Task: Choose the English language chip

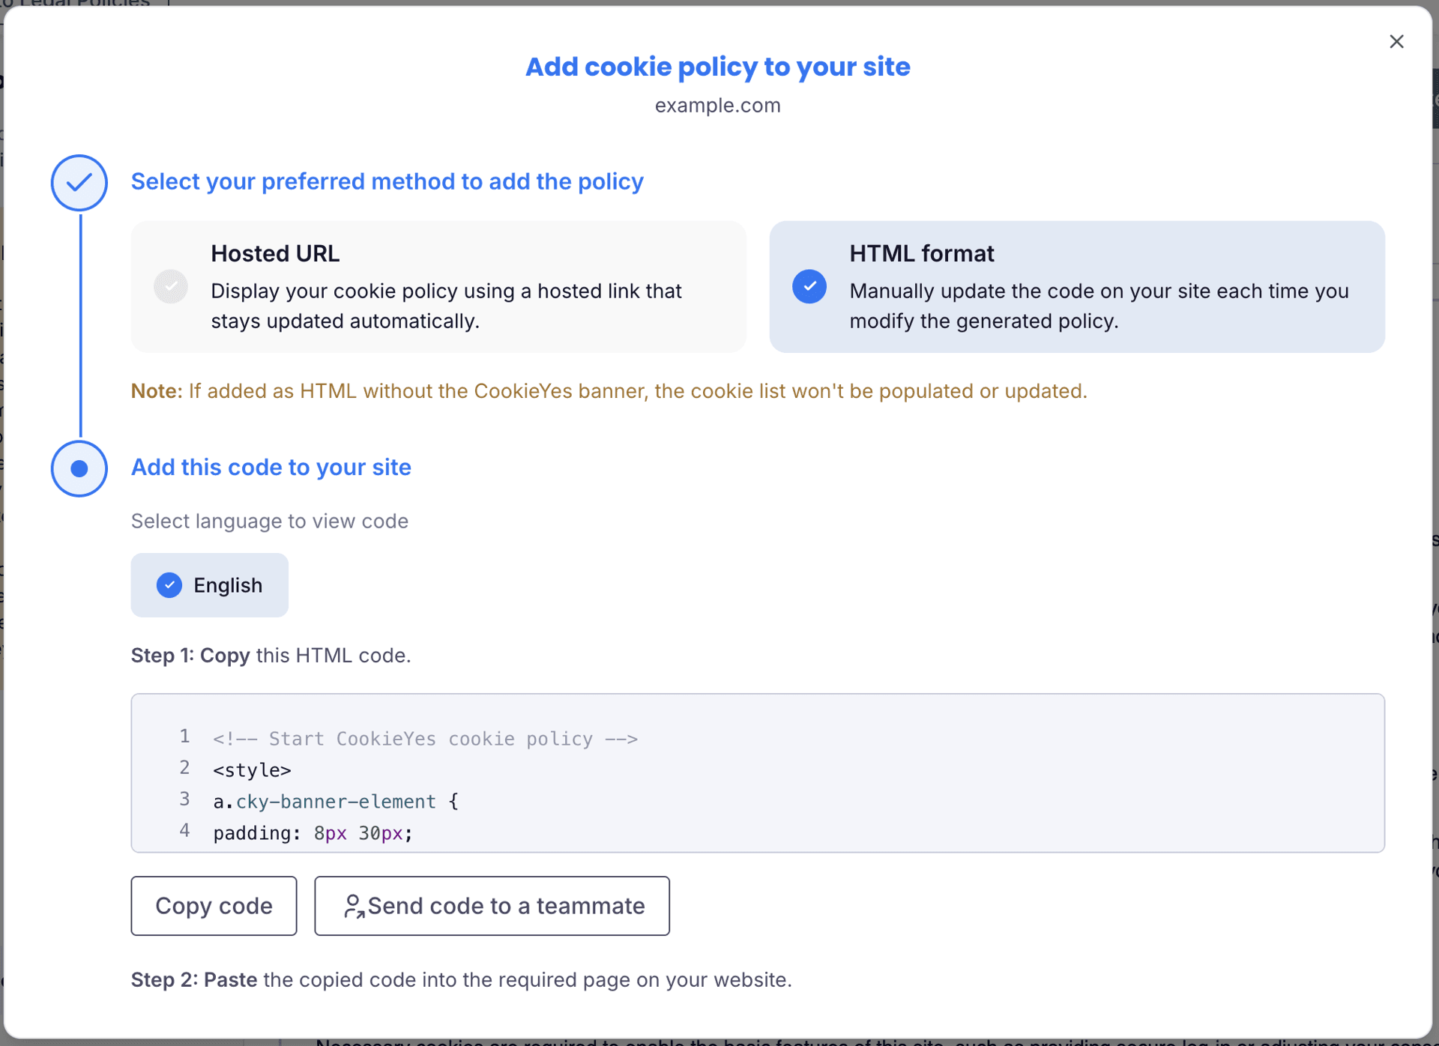Action: (210, 585)
